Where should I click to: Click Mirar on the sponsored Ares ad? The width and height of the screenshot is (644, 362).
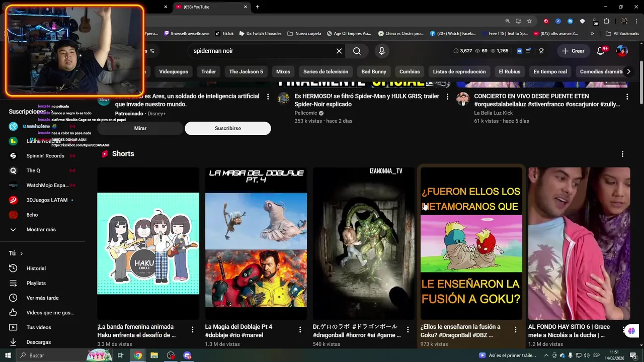[x=140, y=128]
